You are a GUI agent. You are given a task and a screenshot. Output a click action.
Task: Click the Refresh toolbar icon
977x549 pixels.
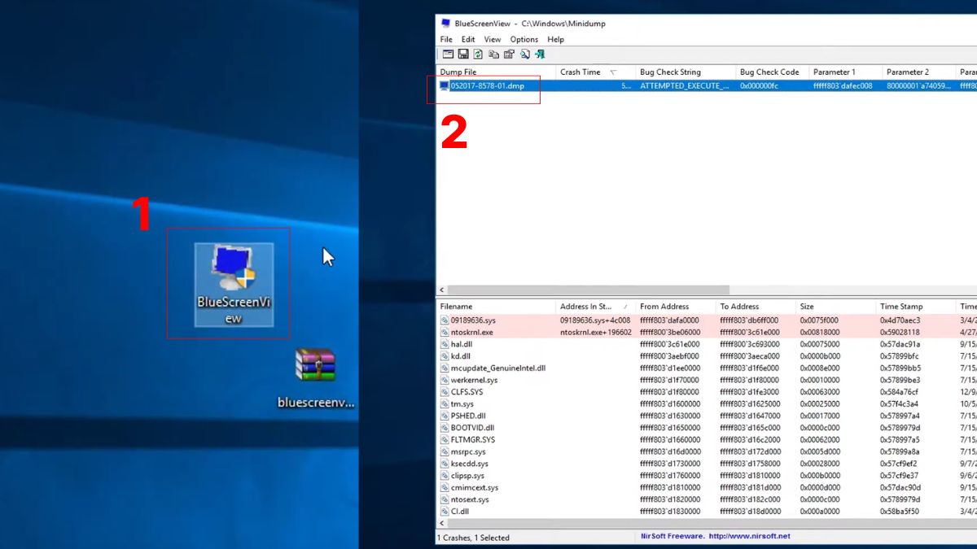click(478, 54)
